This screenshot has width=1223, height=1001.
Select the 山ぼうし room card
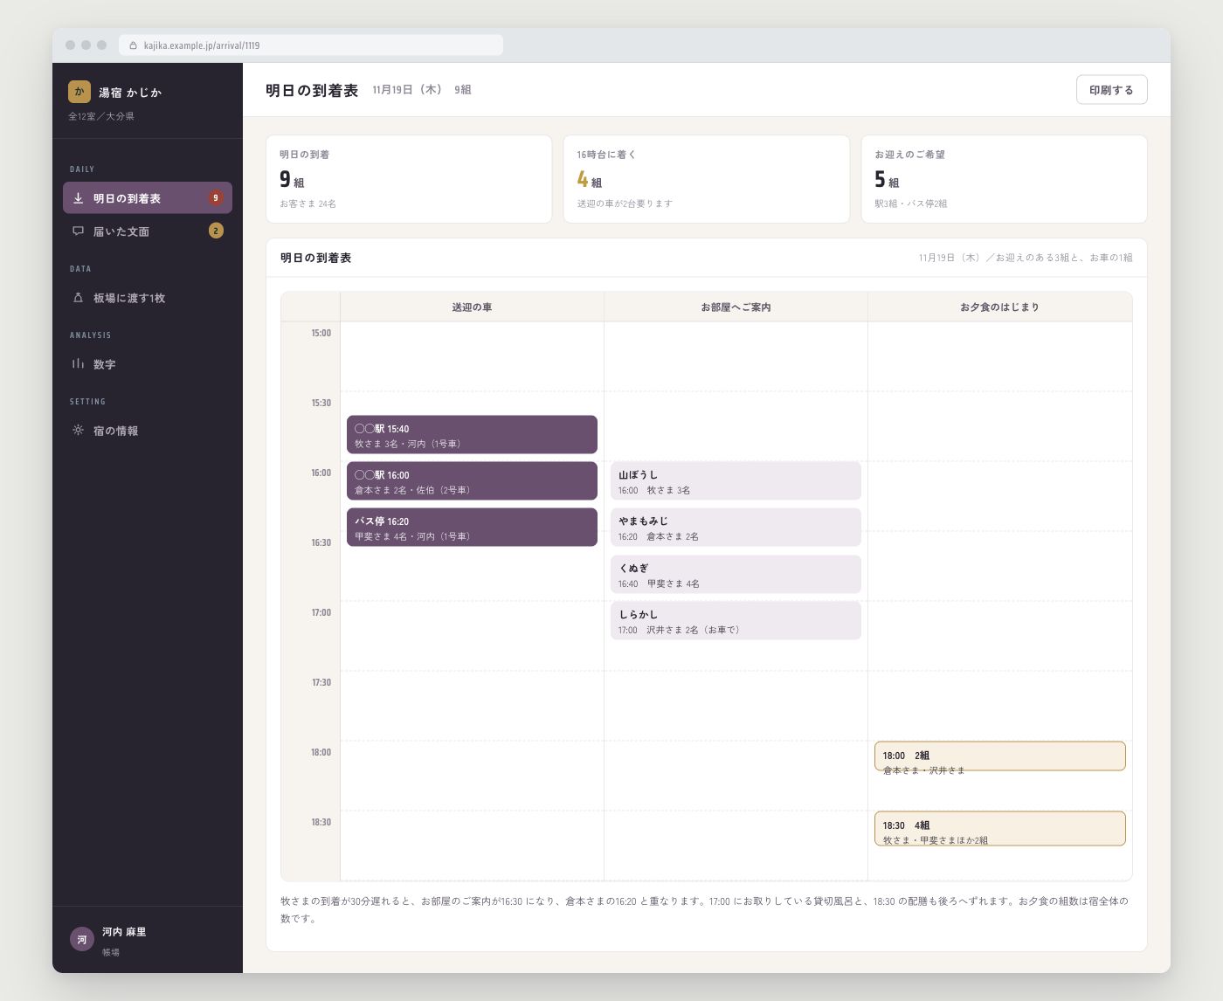coord(736,481)
